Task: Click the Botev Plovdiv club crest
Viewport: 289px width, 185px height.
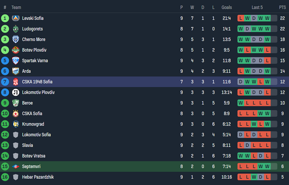Action: pyautogui.click(x=16, y=50)
